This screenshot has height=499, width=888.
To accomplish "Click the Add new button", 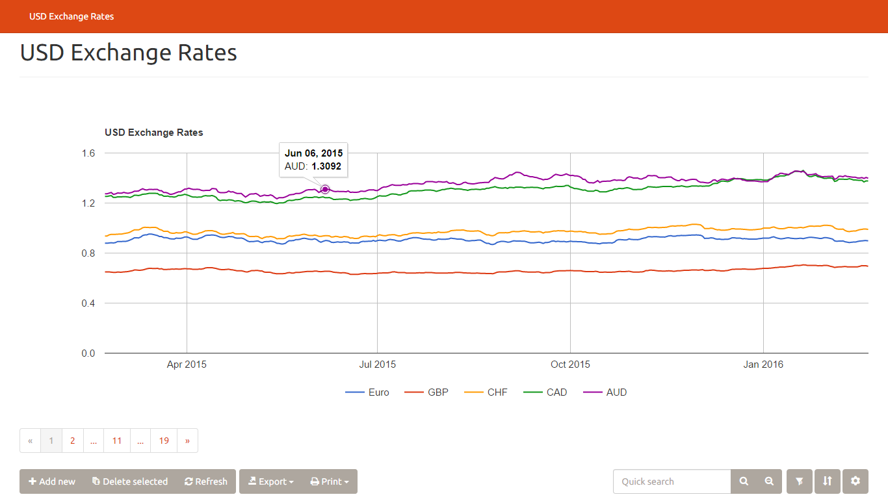I will (x=52, y=481).
